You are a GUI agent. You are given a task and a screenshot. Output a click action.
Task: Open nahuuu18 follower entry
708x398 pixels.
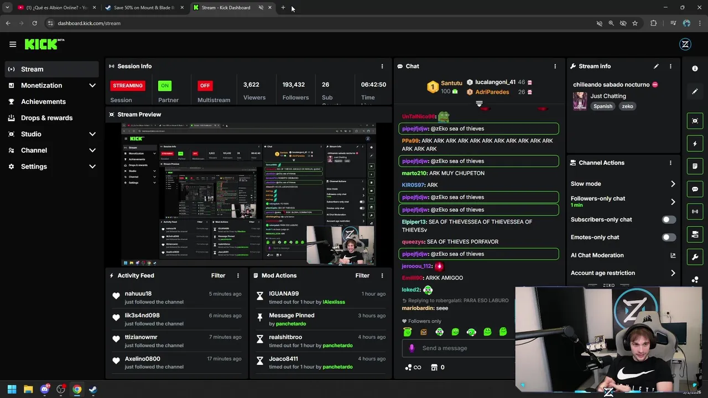coord(176,298)
